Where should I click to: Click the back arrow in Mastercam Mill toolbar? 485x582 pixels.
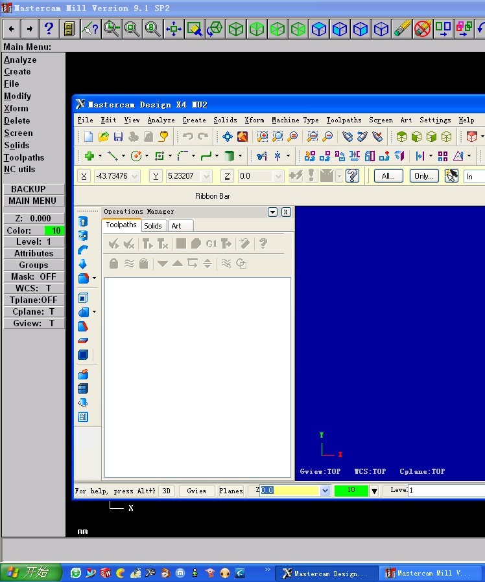pyautogui.click(x=11, y=28)
